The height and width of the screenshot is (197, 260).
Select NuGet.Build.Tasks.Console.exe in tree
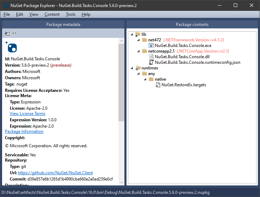pos(183,46)
